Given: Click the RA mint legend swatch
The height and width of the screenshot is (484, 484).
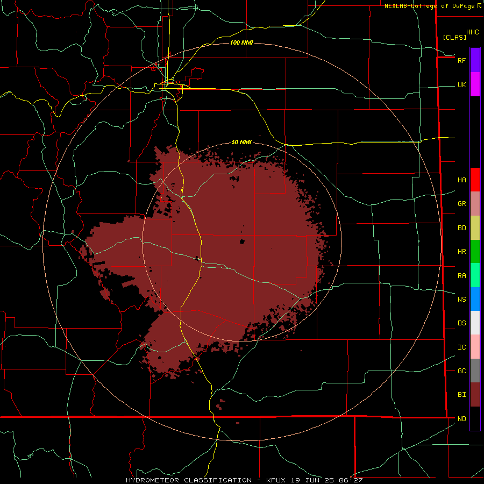Looking at the screenshot, I should coord(475,275).
